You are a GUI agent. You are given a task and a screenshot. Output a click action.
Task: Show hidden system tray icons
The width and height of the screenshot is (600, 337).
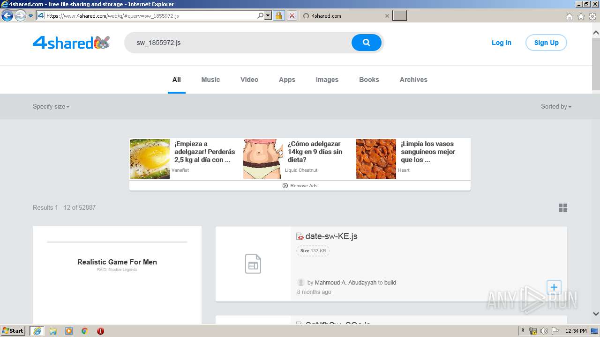(x=523, y=331)
